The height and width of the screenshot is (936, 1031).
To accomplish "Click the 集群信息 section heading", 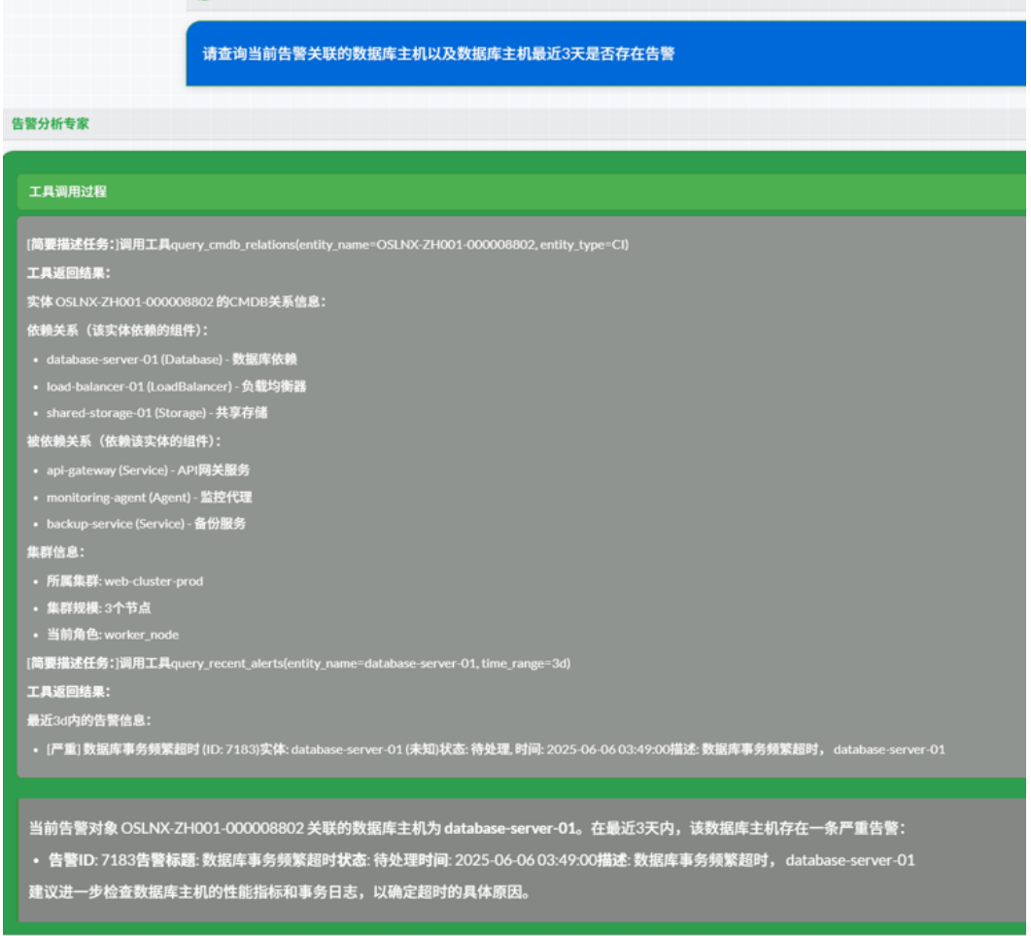I will (x=55, y=551).
